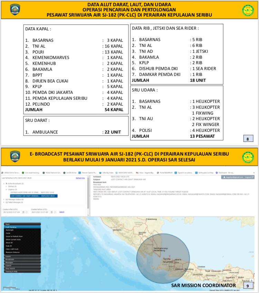Click the Basarnas emblem on the E-Broadcast slide
Image resolution: width=259 pixels, height=293 pixels.
point(15,156)
